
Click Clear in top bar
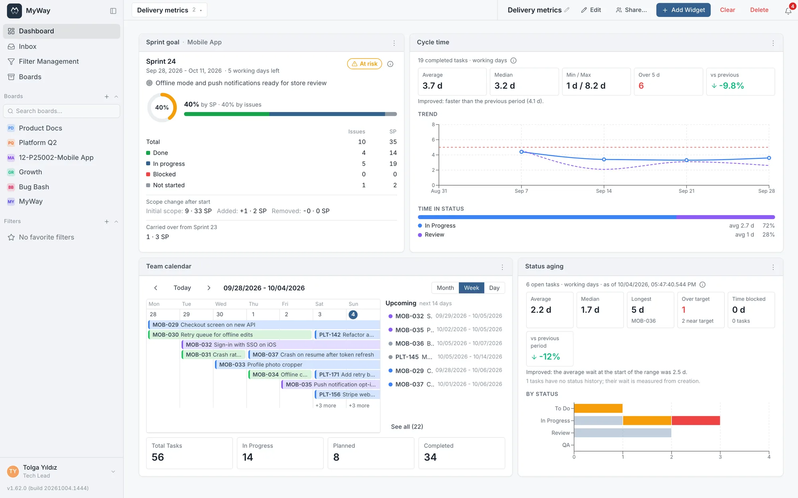coord(727,10)
